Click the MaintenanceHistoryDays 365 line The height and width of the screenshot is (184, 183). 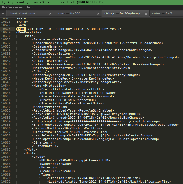[81, 68]
